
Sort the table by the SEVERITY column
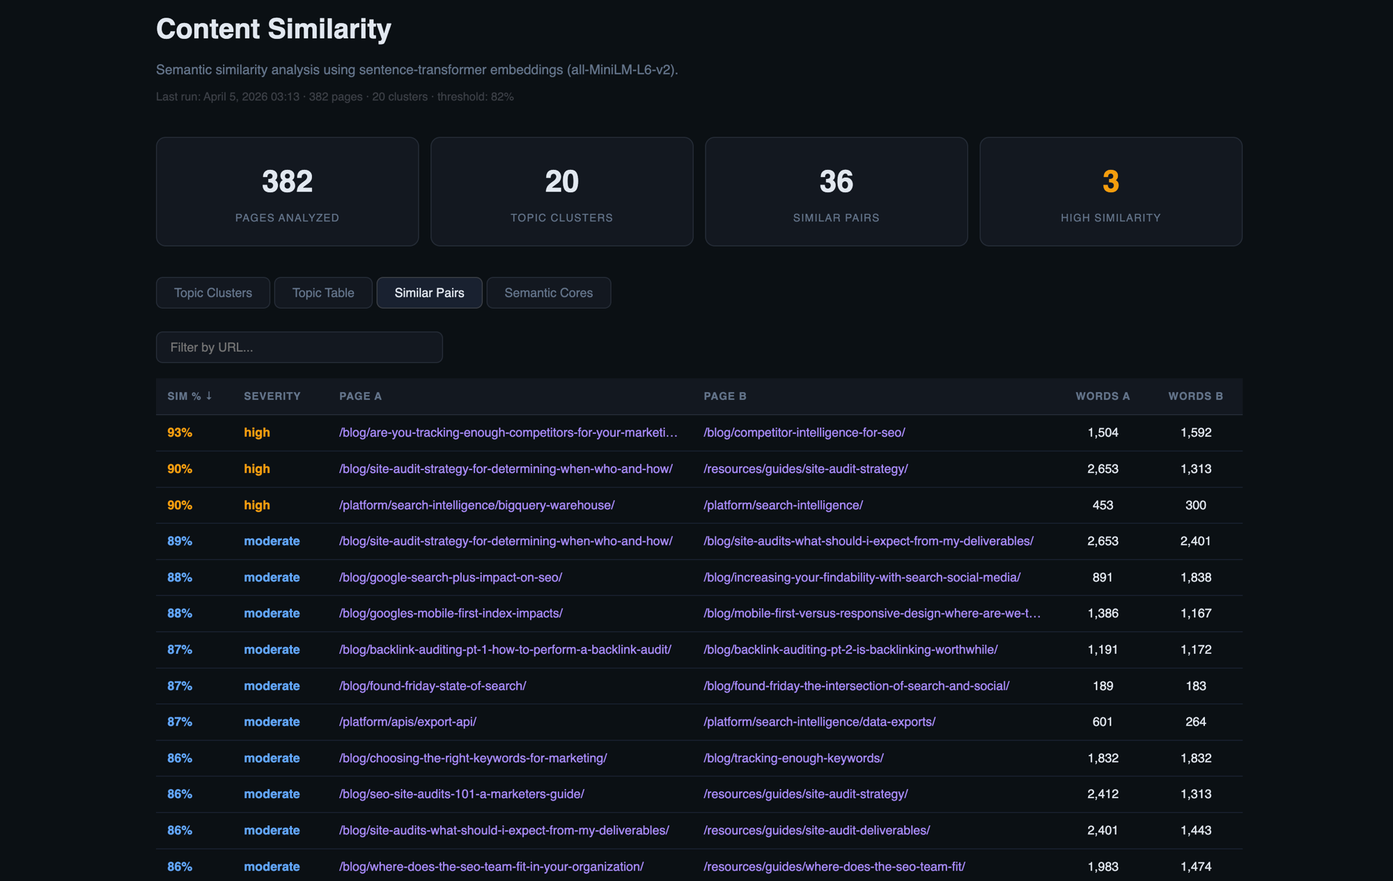[x=272, y=396]
